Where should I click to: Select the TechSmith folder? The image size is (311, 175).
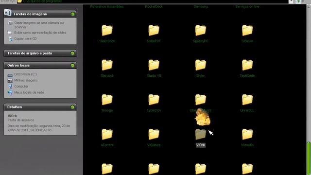(x=247, y=65)
